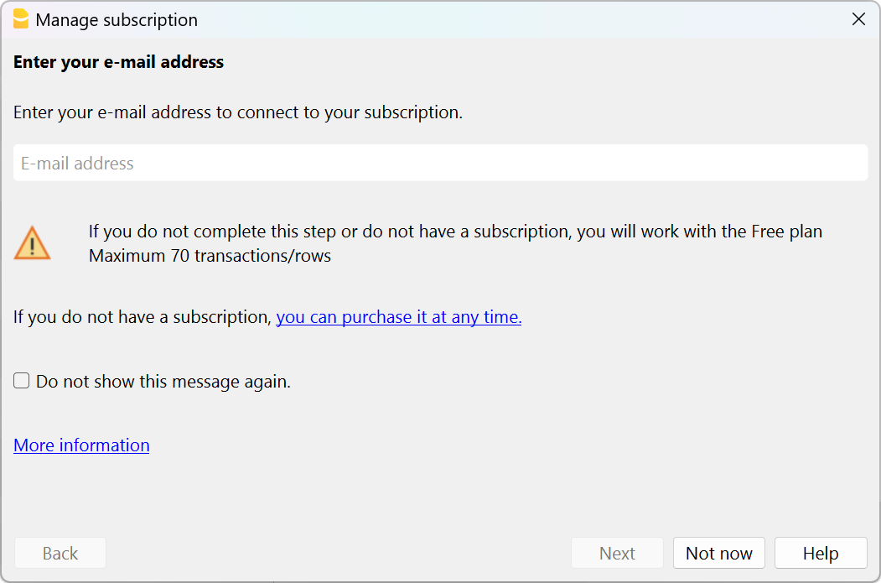Click the Help button

tap(820, 553)
